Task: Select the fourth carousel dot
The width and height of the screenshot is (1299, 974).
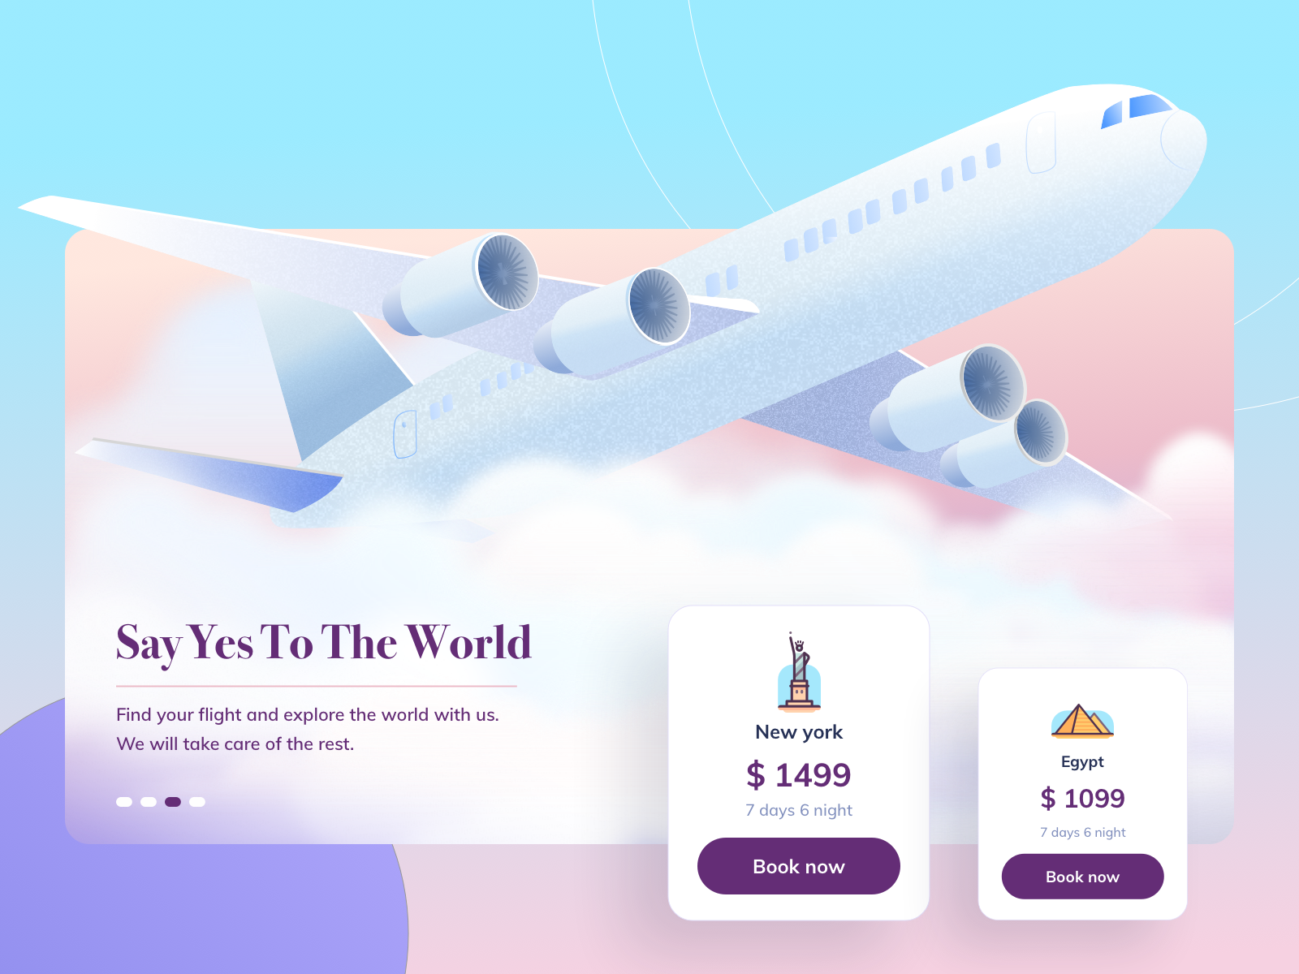Action: [x=197, y=802]
